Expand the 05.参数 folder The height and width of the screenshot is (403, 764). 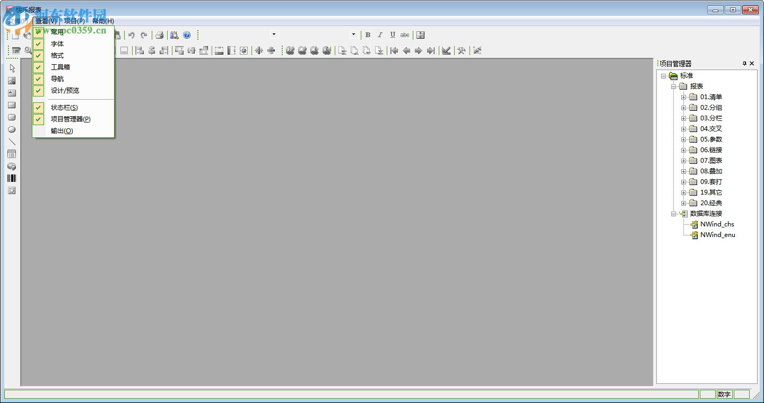point(684,139)
